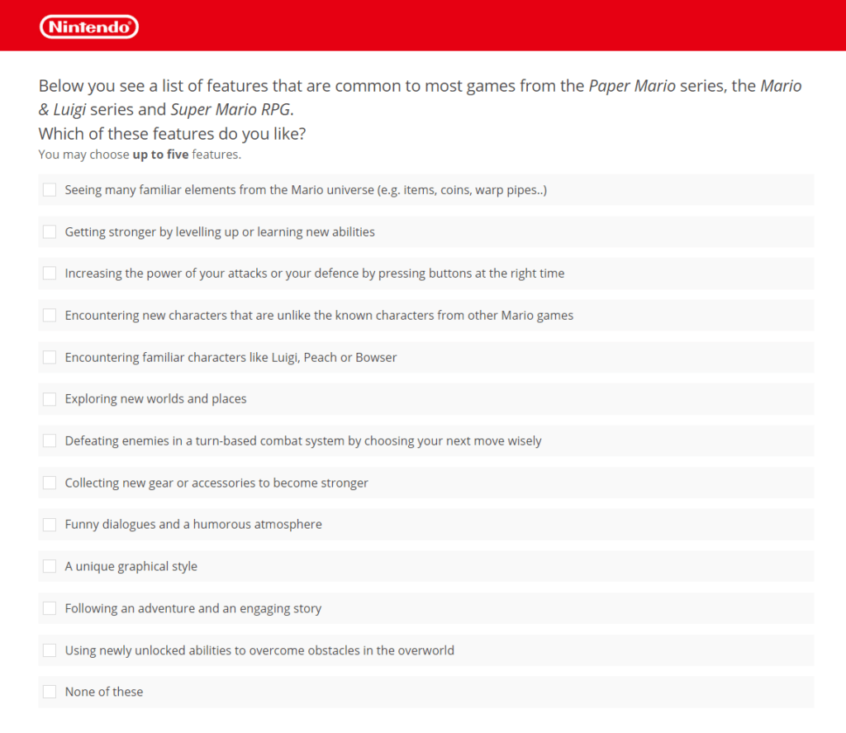Check "Getting stronger by levelling up or learning new abilities"
The image size is (846, 733).
tap(49, 231)
